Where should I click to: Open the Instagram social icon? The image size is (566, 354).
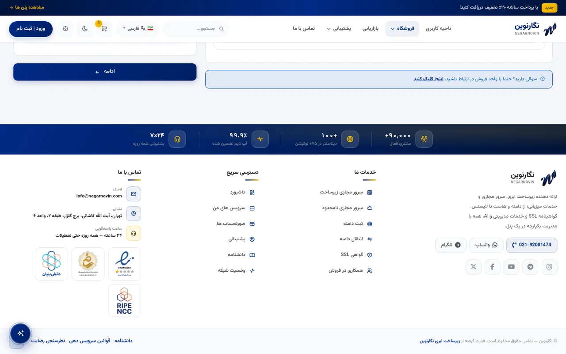tap(549, 267)
